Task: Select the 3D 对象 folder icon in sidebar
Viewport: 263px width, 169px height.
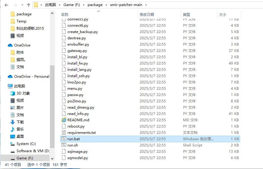Action: point(13,93)
